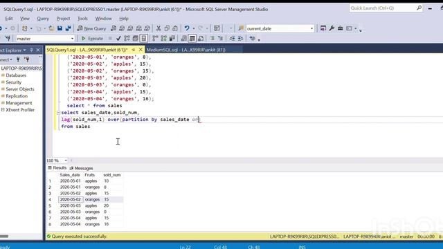Click the Toolbox briefcase icon

coord(340,28)
